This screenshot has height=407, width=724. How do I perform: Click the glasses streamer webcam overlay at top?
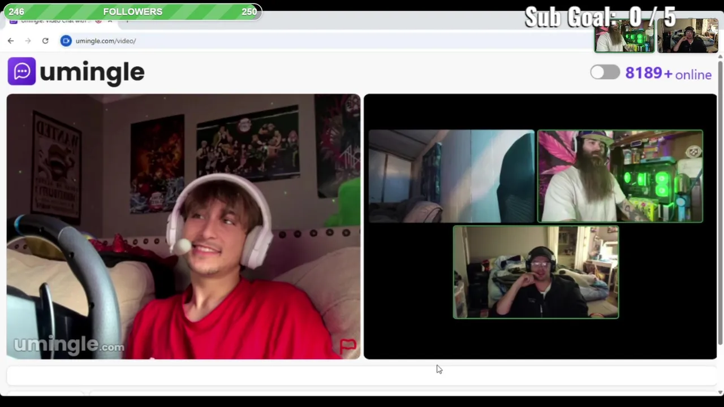(688, 36)
